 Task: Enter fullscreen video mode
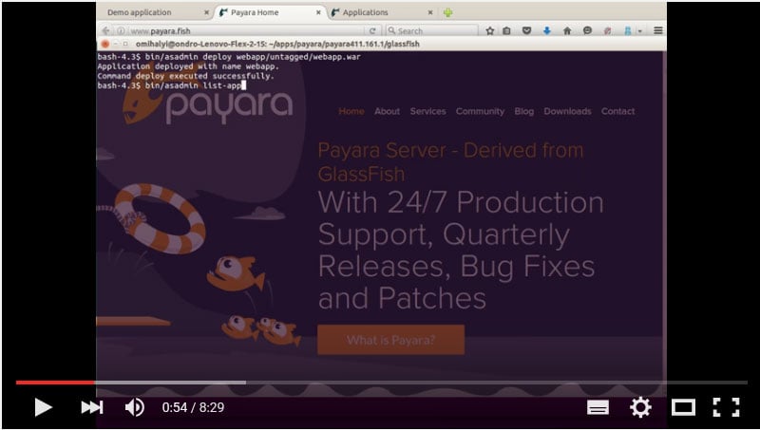[x=726, y=407]
